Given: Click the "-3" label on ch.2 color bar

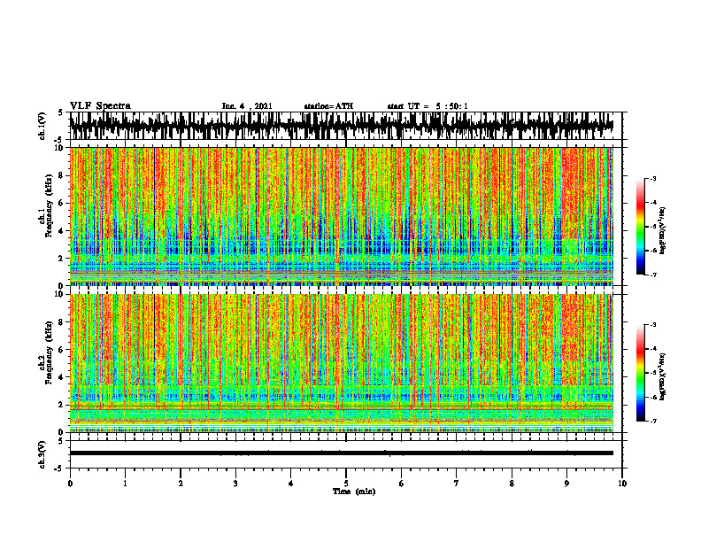Looking at the screenshot, I should [653, 325].
